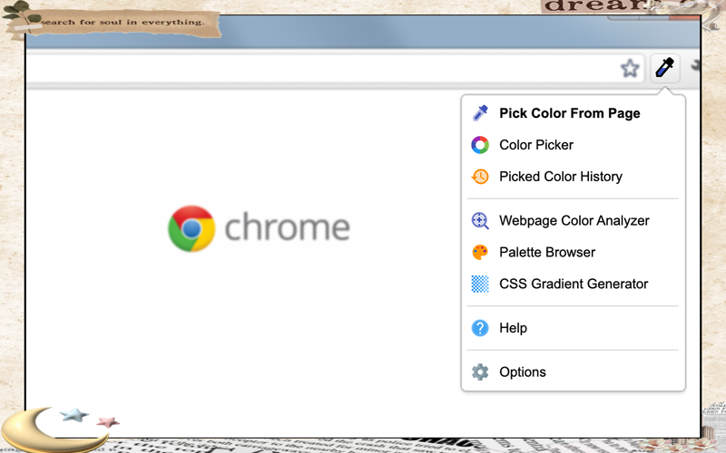Click the orange palette icon
Viewport: 726px width, 453px height.
coord(480,252)
